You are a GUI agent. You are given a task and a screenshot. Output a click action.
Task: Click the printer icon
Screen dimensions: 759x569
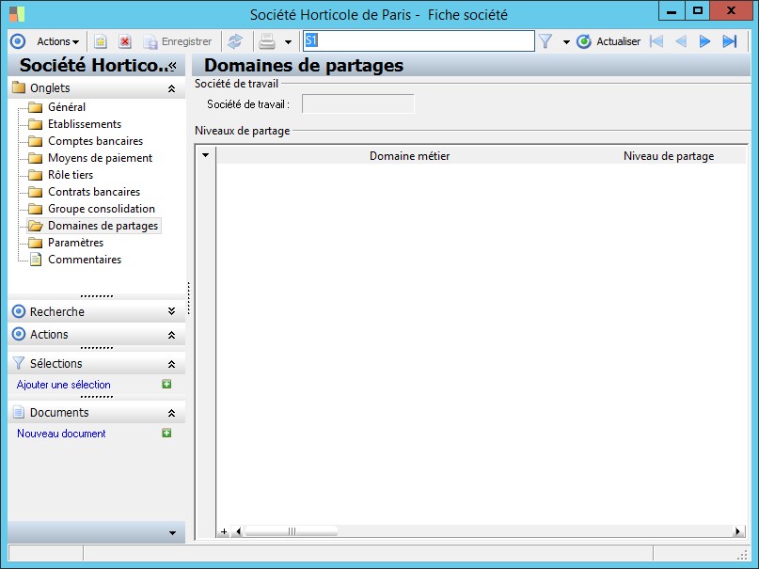267,41
